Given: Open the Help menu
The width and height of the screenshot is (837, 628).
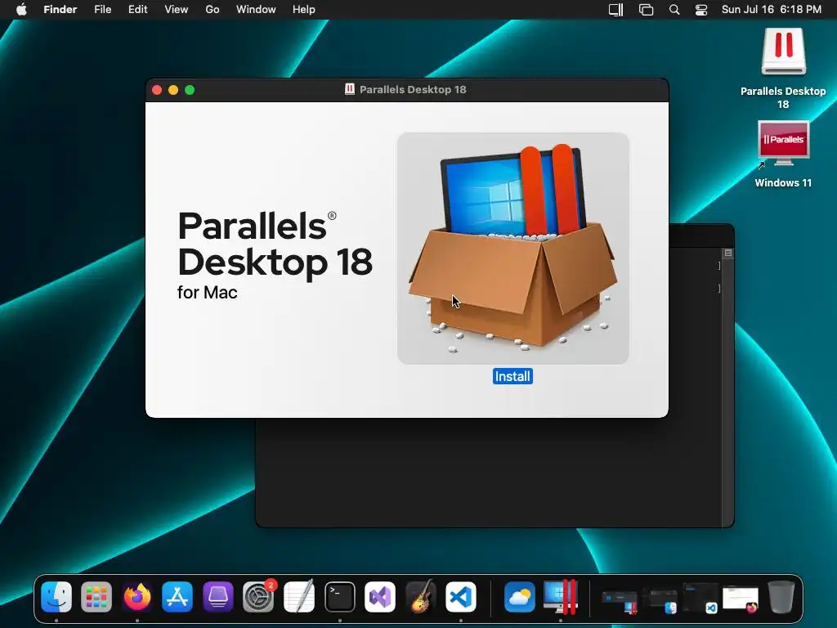Looking at the screenshot, I should coord(304,10).
